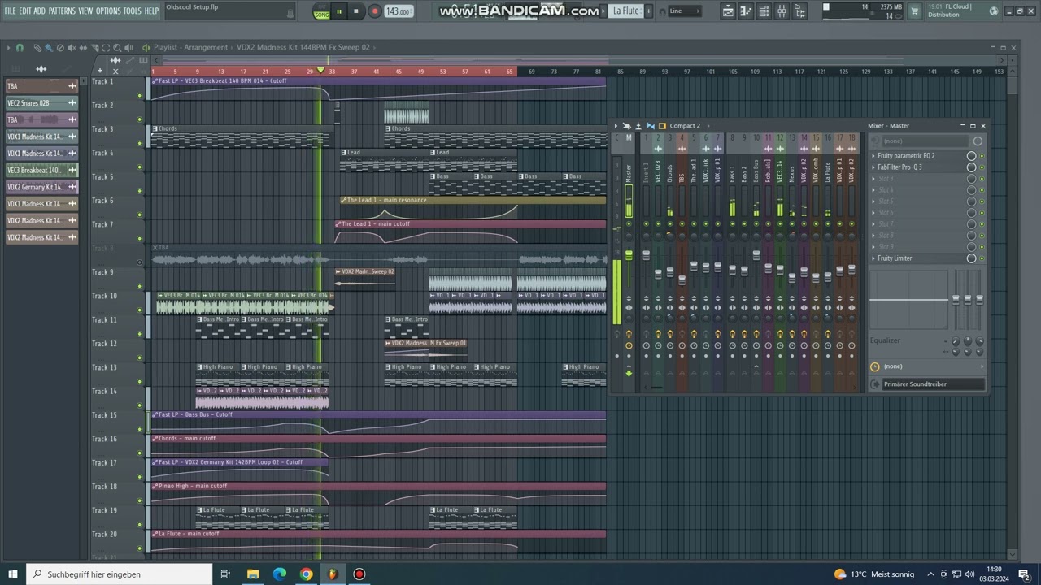Expand Fruity parametric EQ 2 slot menu arrow
The width and height of the screenshot is (1041, 585).
(x=873, y=156)
